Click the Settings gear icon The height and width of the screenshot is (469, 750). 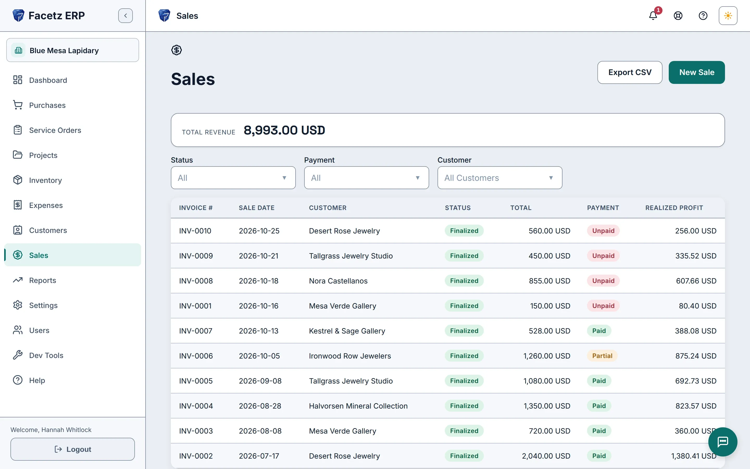tap(18, 305)
